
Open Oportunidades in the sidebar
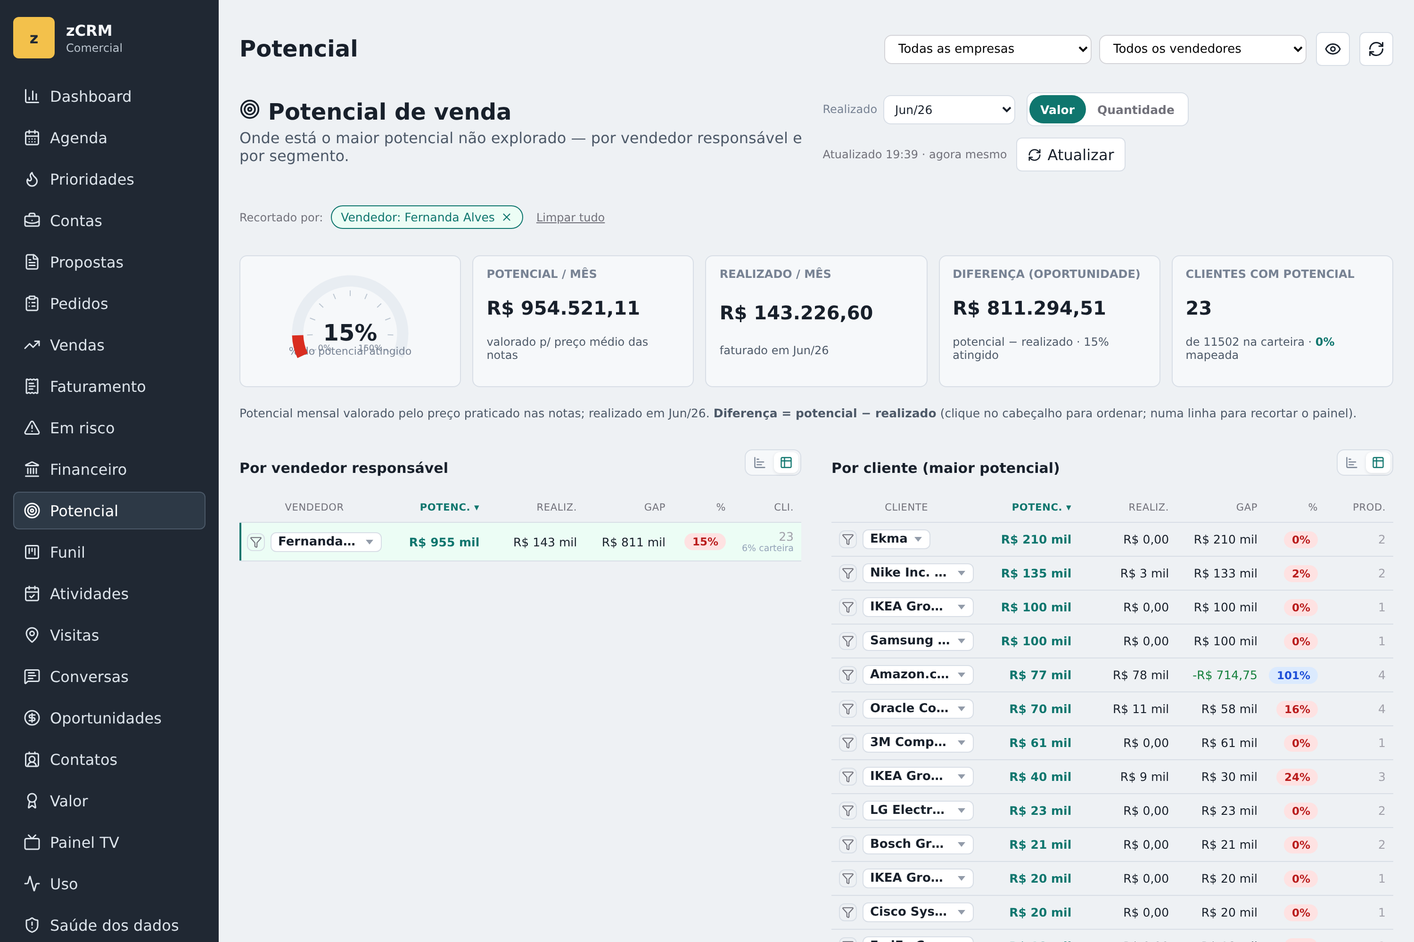(x=109, y=718)
